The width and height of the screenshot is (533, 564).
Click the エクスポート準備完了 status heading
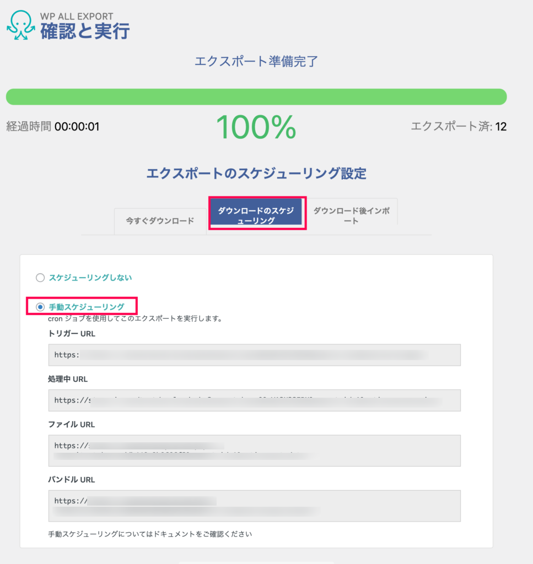[256, 62]
